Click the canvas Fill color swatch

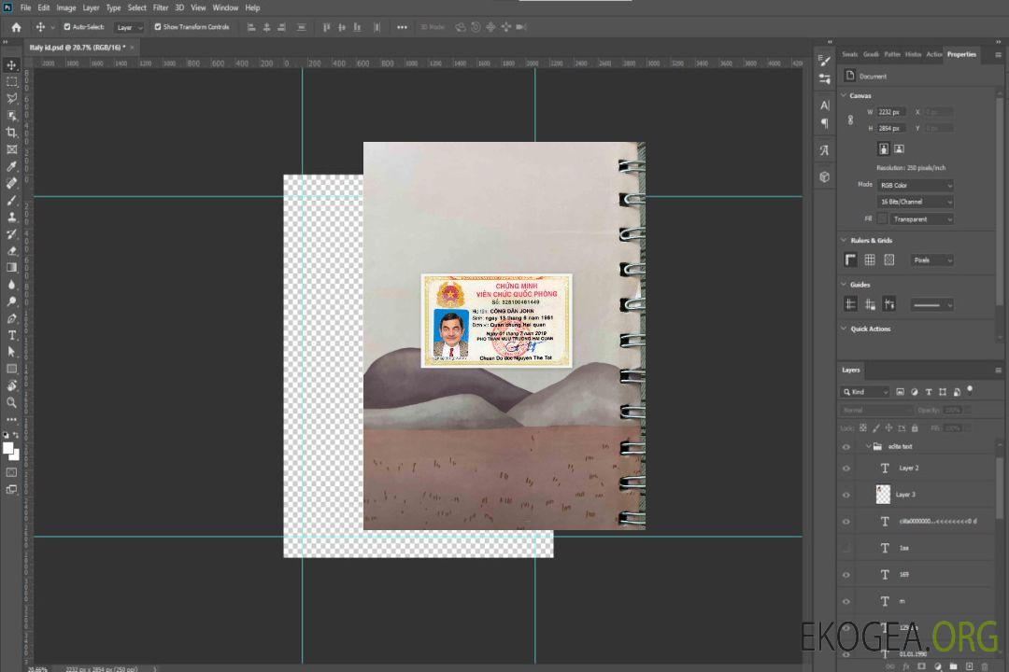pos(882,219)
